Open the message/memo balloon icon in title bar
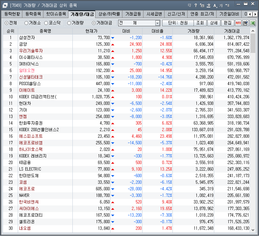This screenshot has width=259, height=236. click(190, 6)
